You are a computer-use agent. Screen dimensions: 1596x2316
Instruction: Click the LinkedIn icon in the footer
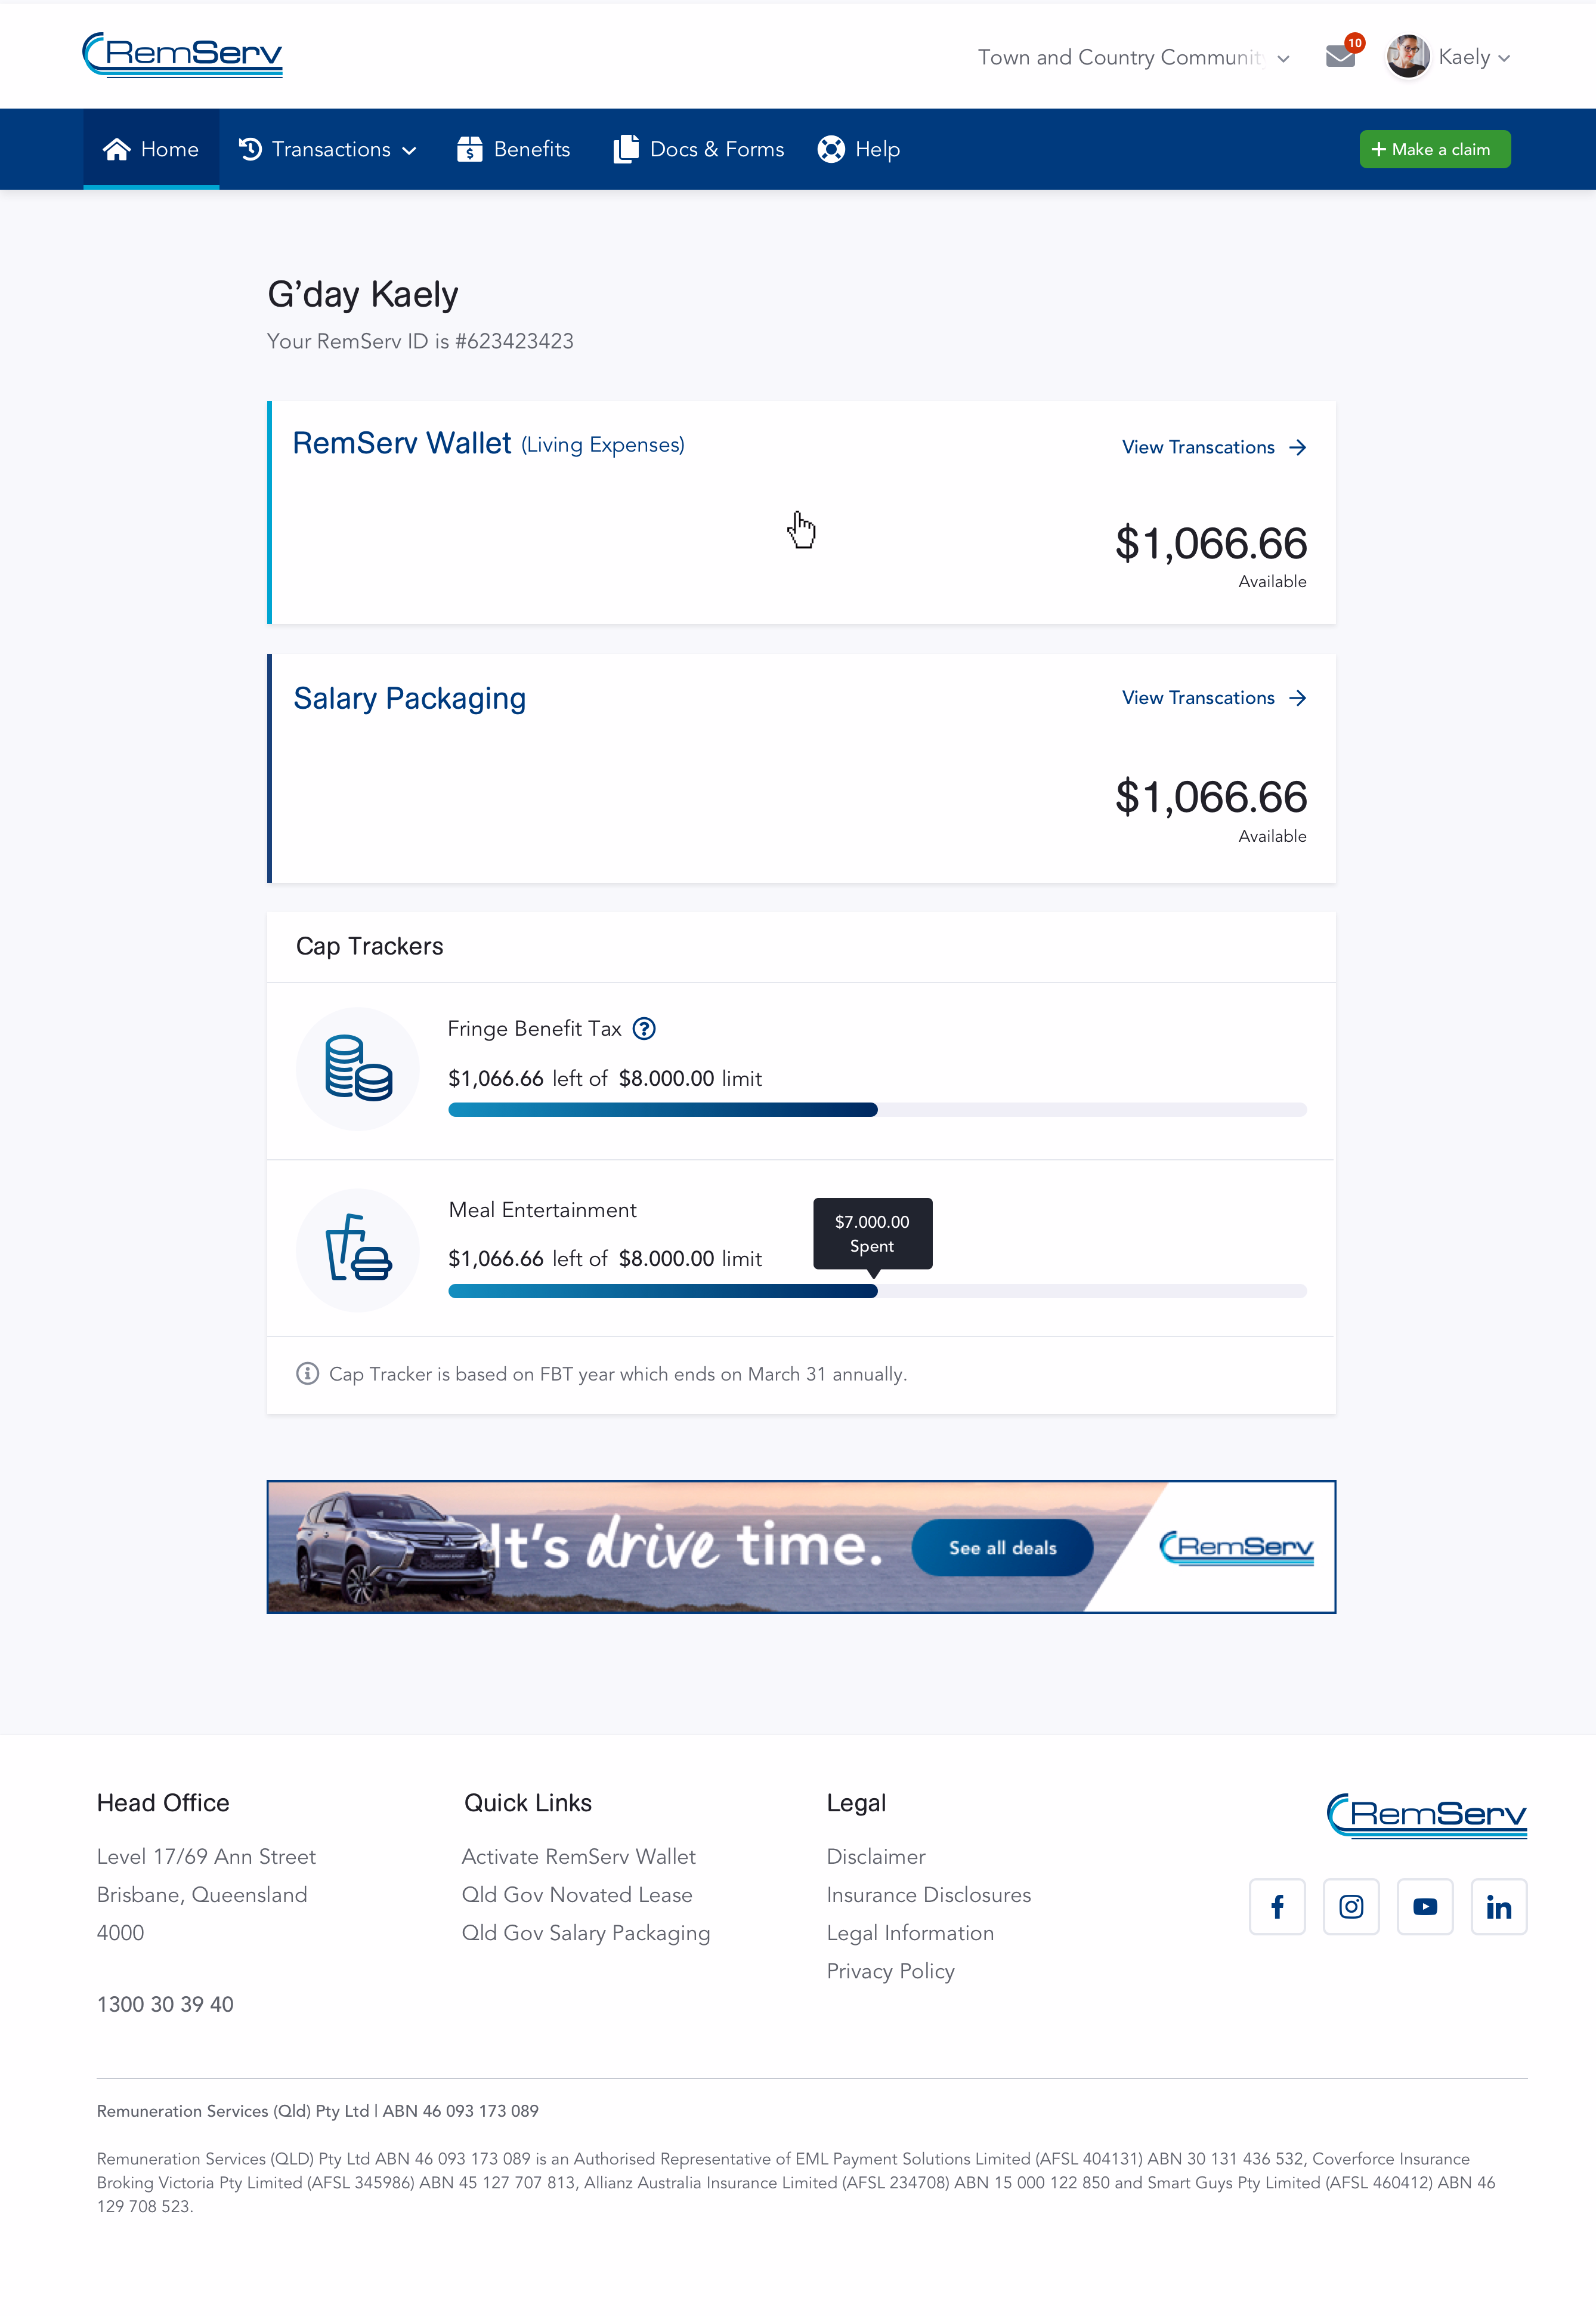click(1499, 1906)
